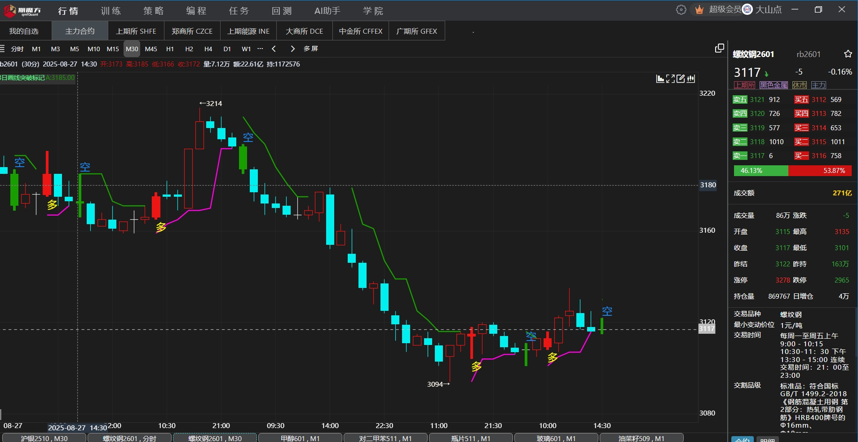Select the M5 timeframe
This screenshot has width=858, height=442.
[x=75, y=49]
